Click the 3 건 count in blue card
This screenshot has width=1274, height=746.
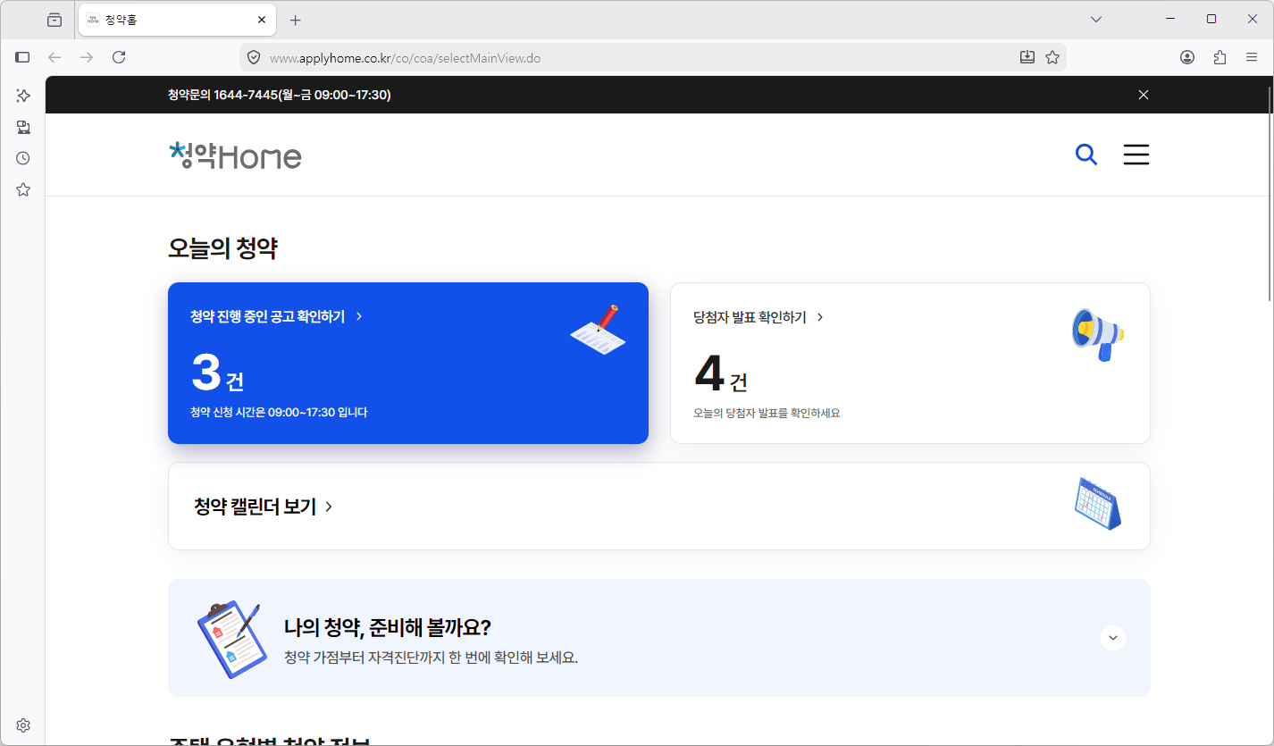point(217,373)
